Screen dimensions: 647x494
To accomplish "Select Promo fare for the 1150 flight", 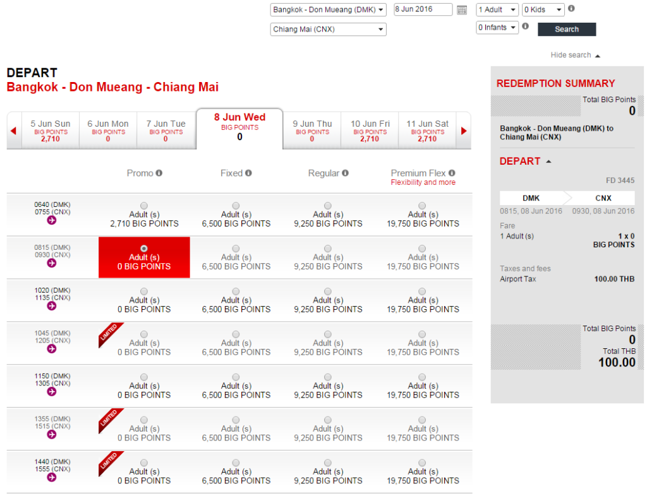I will tap(144, 377).
